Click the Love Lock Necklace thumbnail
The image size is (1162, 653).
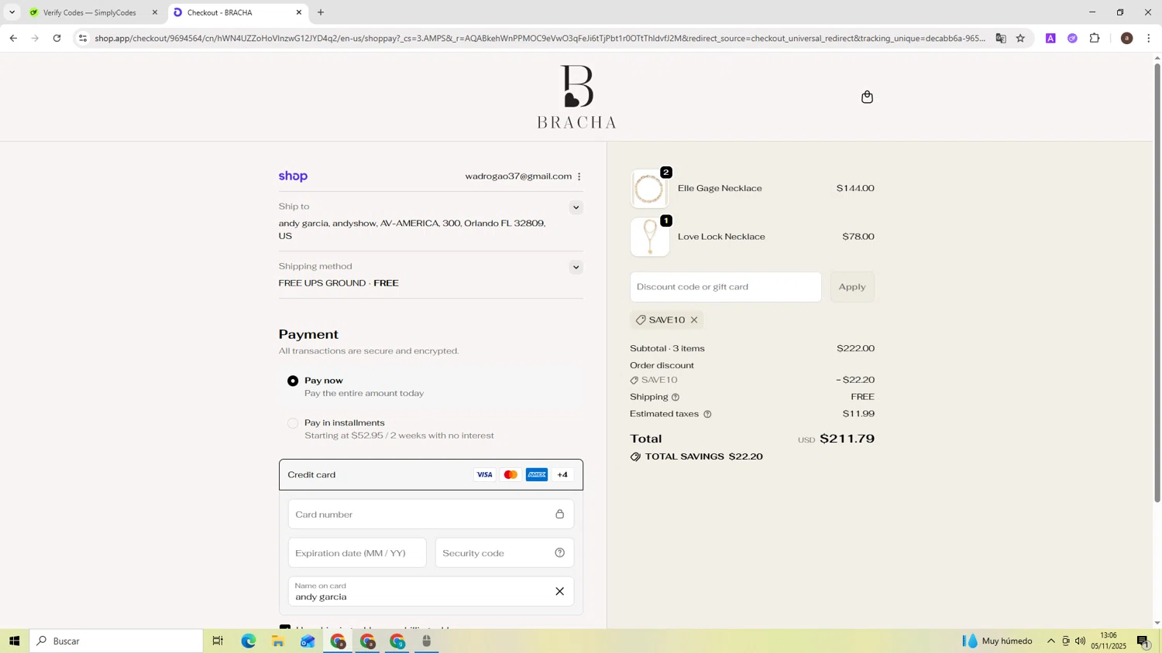click(649, 237)
